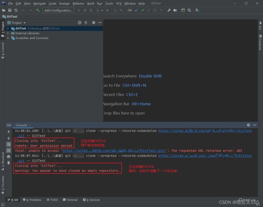The height and width of the screenshot is (207, 263).
Task: Expand External Libraries node
Action: [8, 33]
